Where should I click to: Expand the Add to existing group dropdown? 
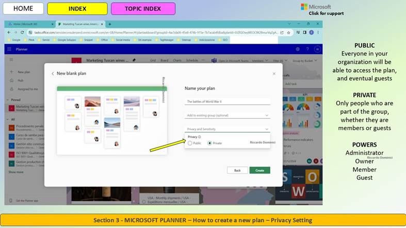(228, 115)
